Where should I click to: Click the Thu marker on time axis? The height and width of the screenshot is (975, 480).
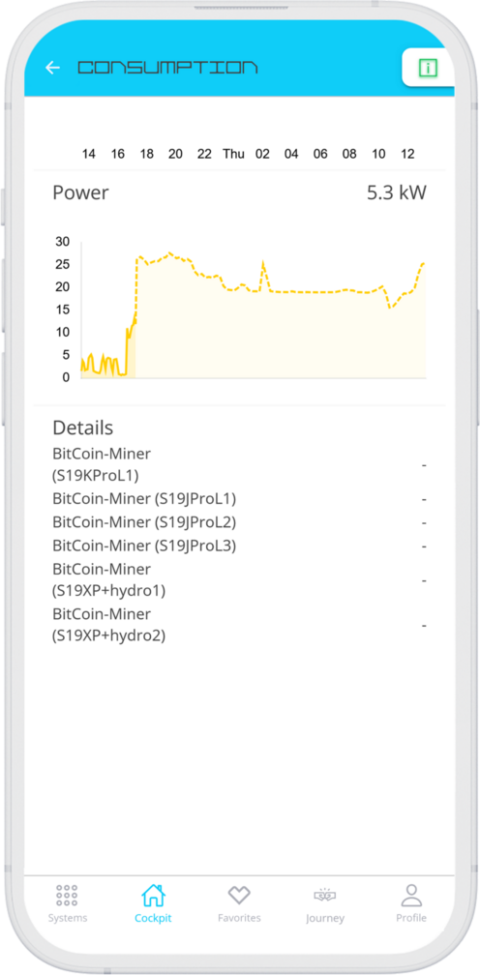click(234, 154)
